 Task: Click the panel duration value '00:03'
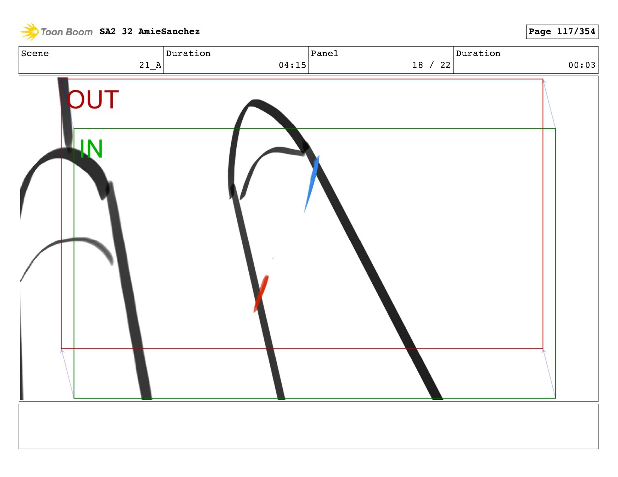(582, 65)
